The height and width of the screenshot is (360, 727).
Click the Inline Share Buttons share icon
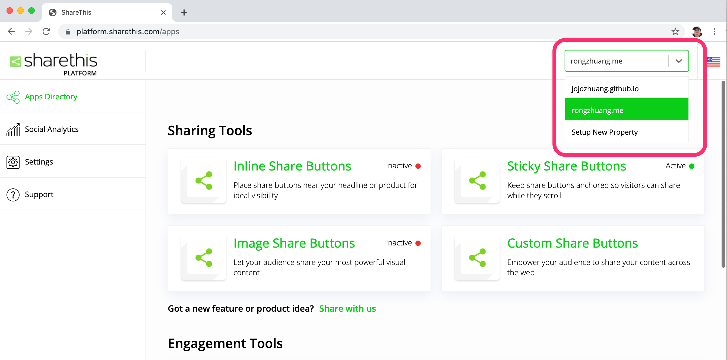[204, 181]
